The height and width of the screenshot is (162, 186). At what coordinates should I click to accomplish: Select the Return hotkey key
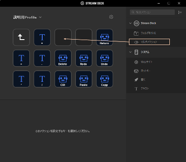(105, 37)
